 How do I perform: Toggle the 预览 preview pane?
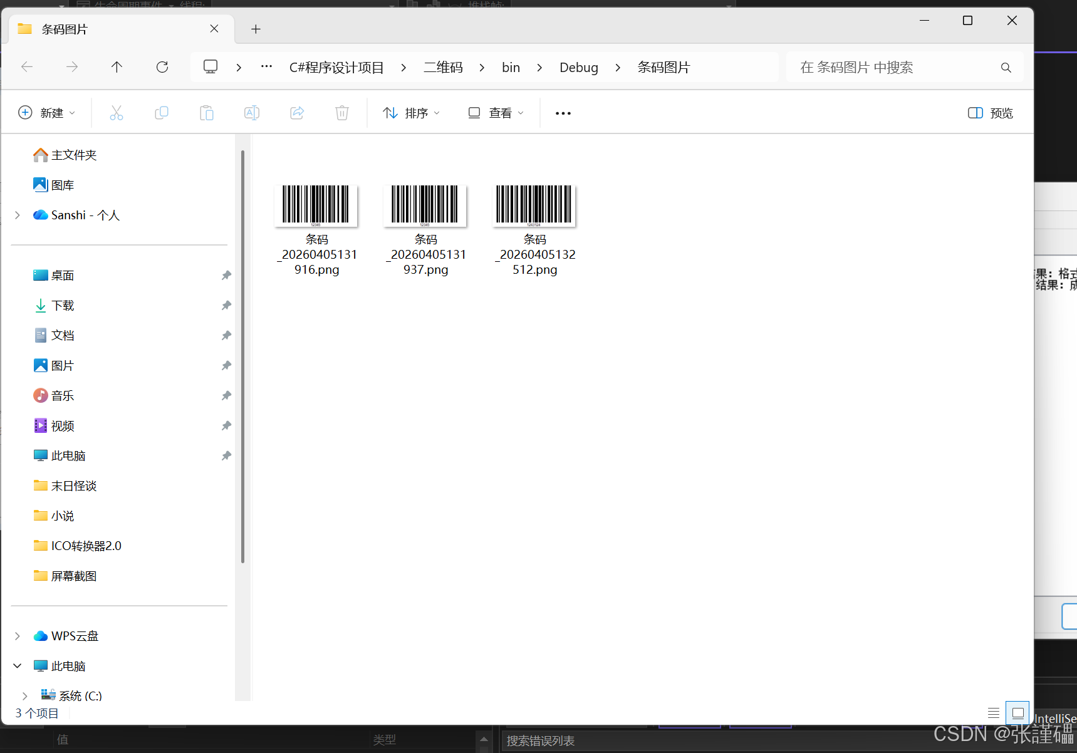tap(991, 113)
